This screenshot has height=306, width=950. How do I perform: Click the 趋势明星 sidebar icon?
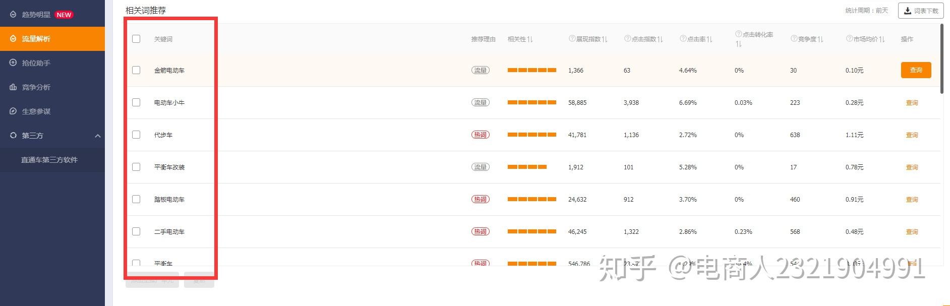pyautogui.click(x=13, y=15)
